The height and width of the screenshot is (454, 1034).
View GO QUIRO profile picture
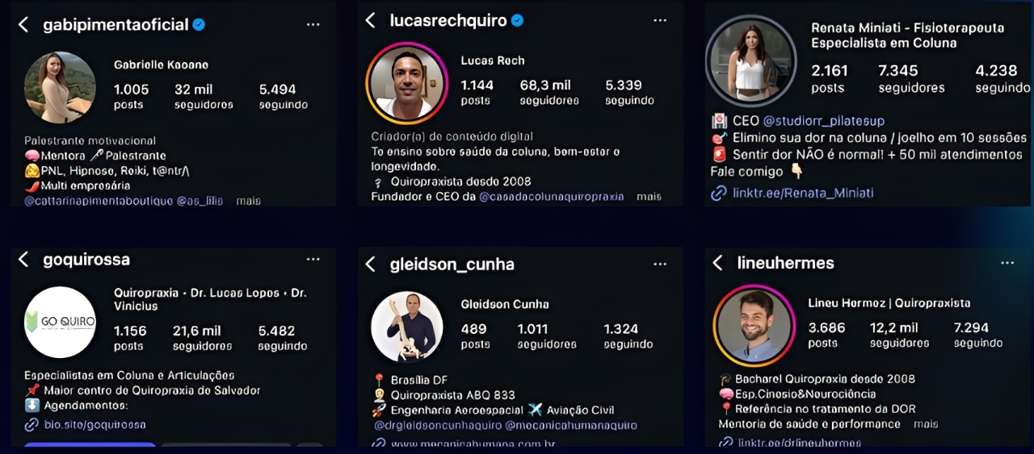60,322
